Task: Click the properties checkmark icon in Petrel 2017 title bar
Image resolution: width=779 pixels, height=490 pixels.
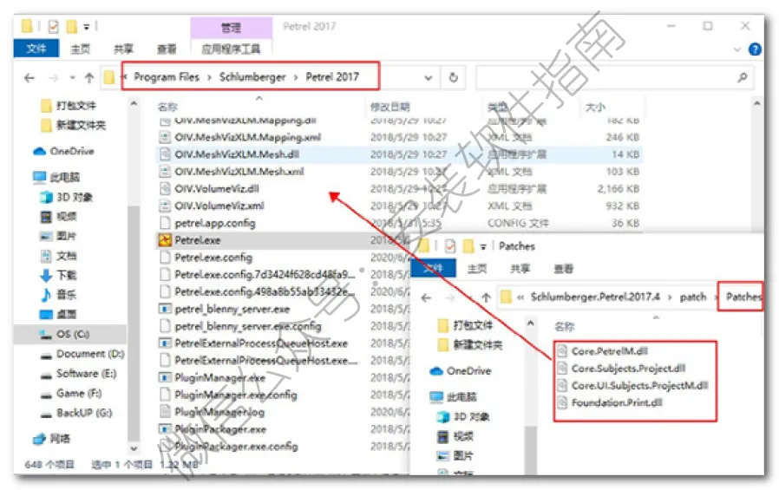Action: pyautogui.click(x=53, y=26)
